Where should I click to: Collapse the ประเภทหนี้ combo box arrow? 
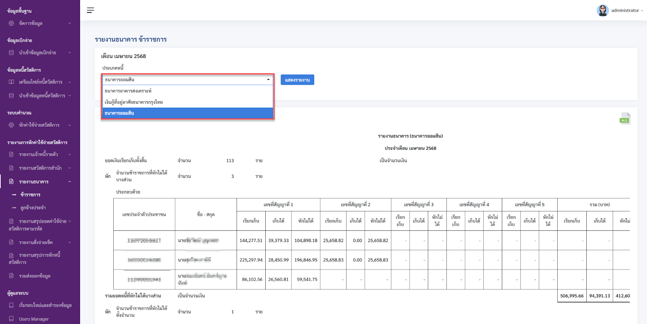[268, 80]
